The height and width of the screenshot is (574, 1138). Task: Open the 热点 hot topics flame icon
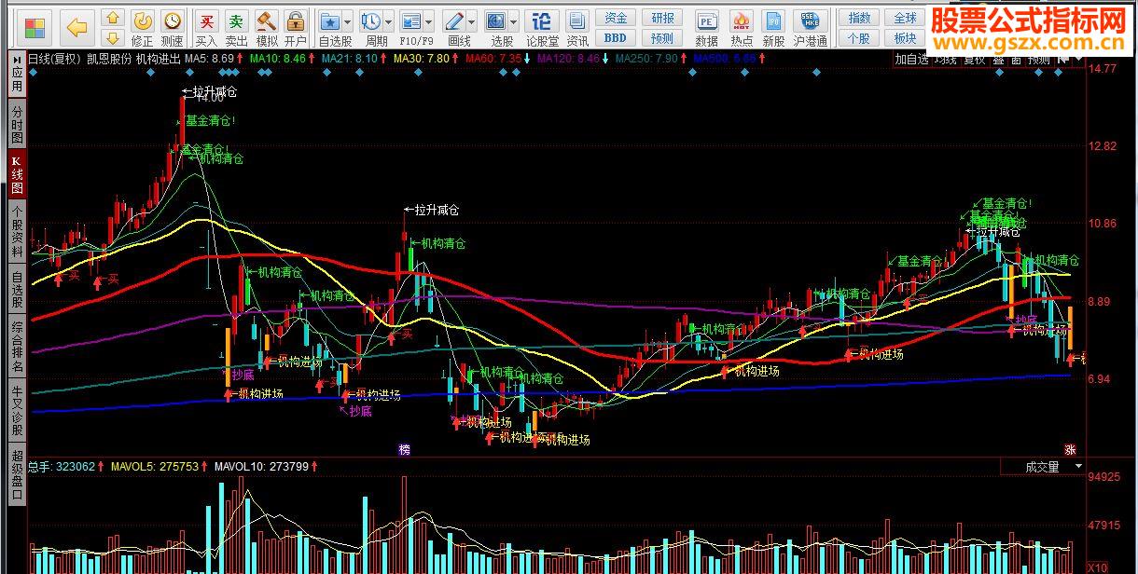pyautogui.click(x=742, y=20)
